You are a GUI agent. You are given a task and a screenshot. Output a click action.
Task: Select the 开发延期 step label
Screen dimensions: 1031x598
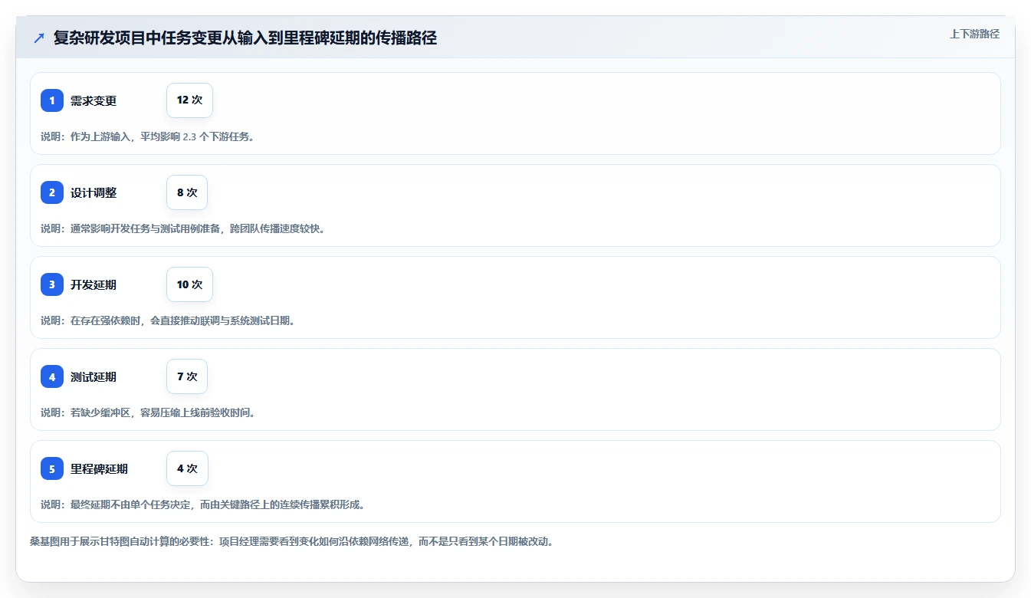pyautogui.click(x=94, y=284)
